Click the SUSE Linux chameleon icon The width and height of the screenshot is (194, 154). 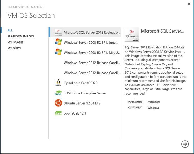click(x=58, y=93)
